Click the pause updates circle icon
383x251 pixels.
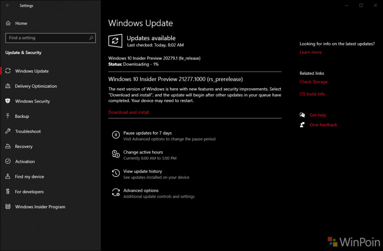point(116,135)
